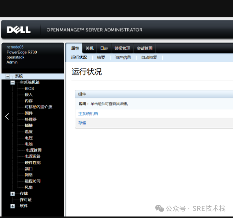Click the OPENMANAGE SERVER ADMINISTRATOR title
The width and height of the screenshot is (233, 218).
[95, 30]
